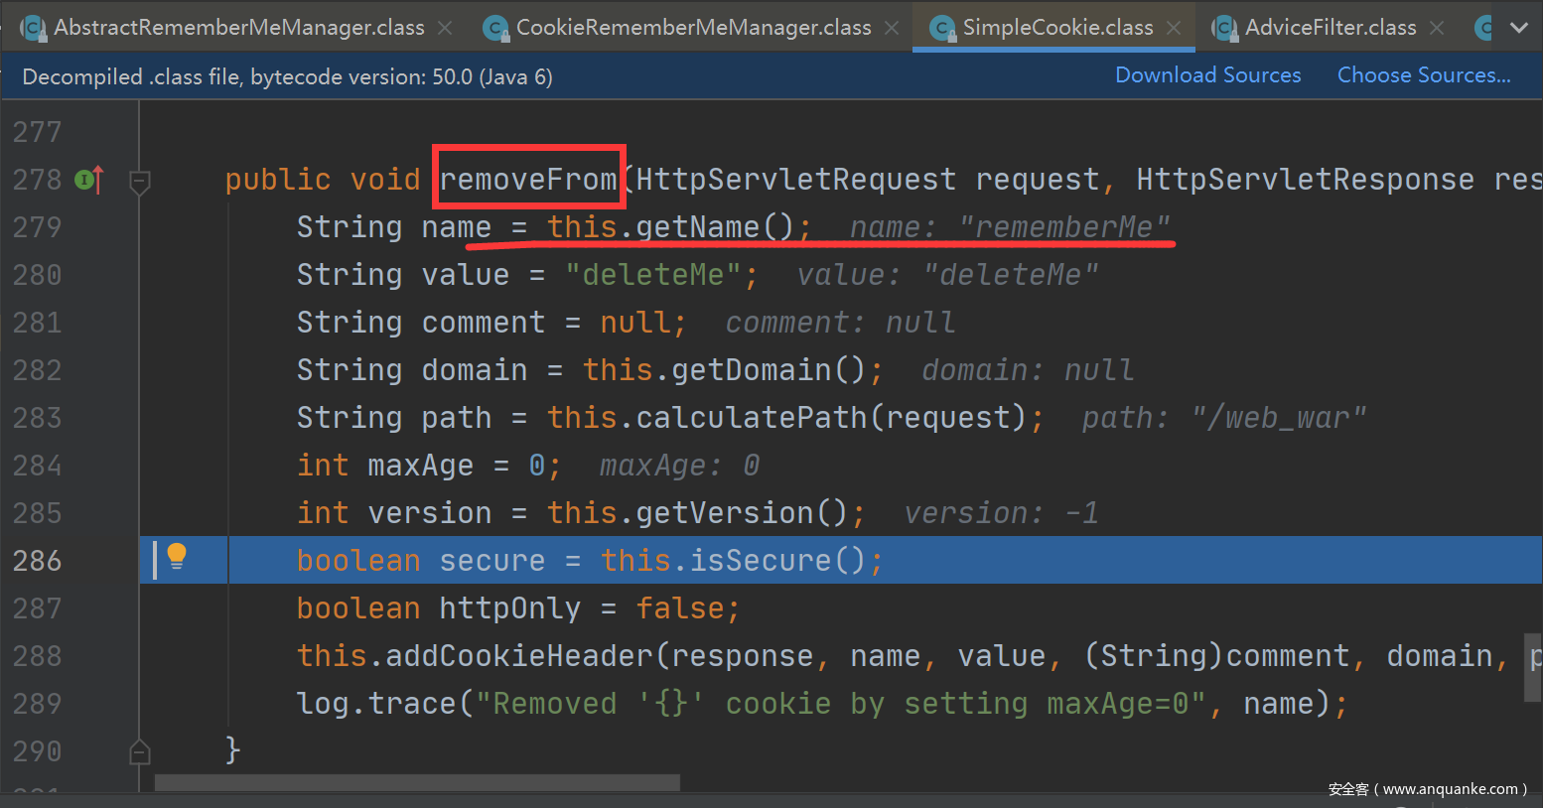
Task: Collapse removeFrom method using line 278 fold marker
Action: [x=140, y=182]
